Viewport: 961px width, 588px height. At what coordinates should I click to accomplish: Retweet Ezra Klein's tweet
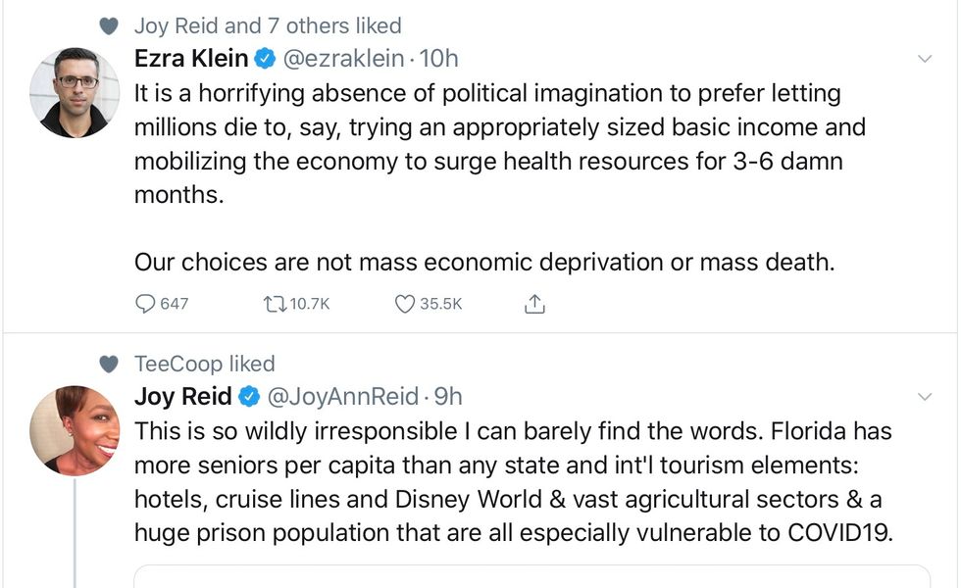click(273, 304)
